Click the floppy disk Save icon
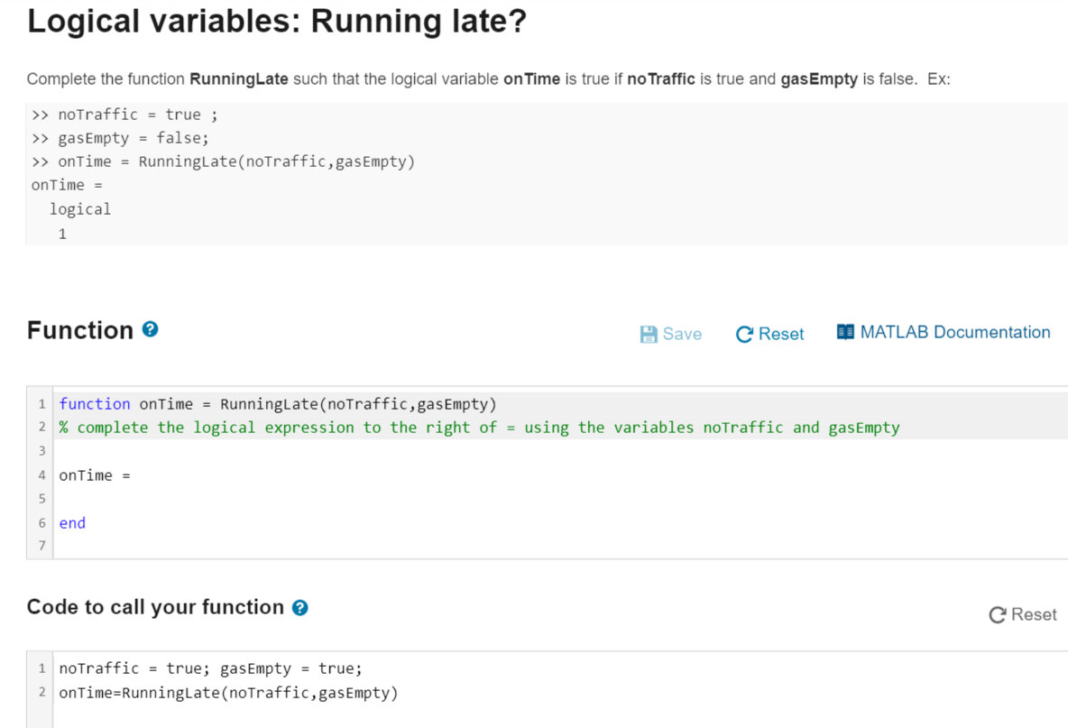 tap(649, 335)
